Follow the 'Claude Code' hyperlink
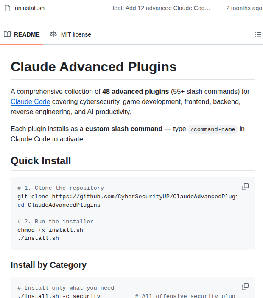Screen dimensions: 263x298 (x=31, y=102)
